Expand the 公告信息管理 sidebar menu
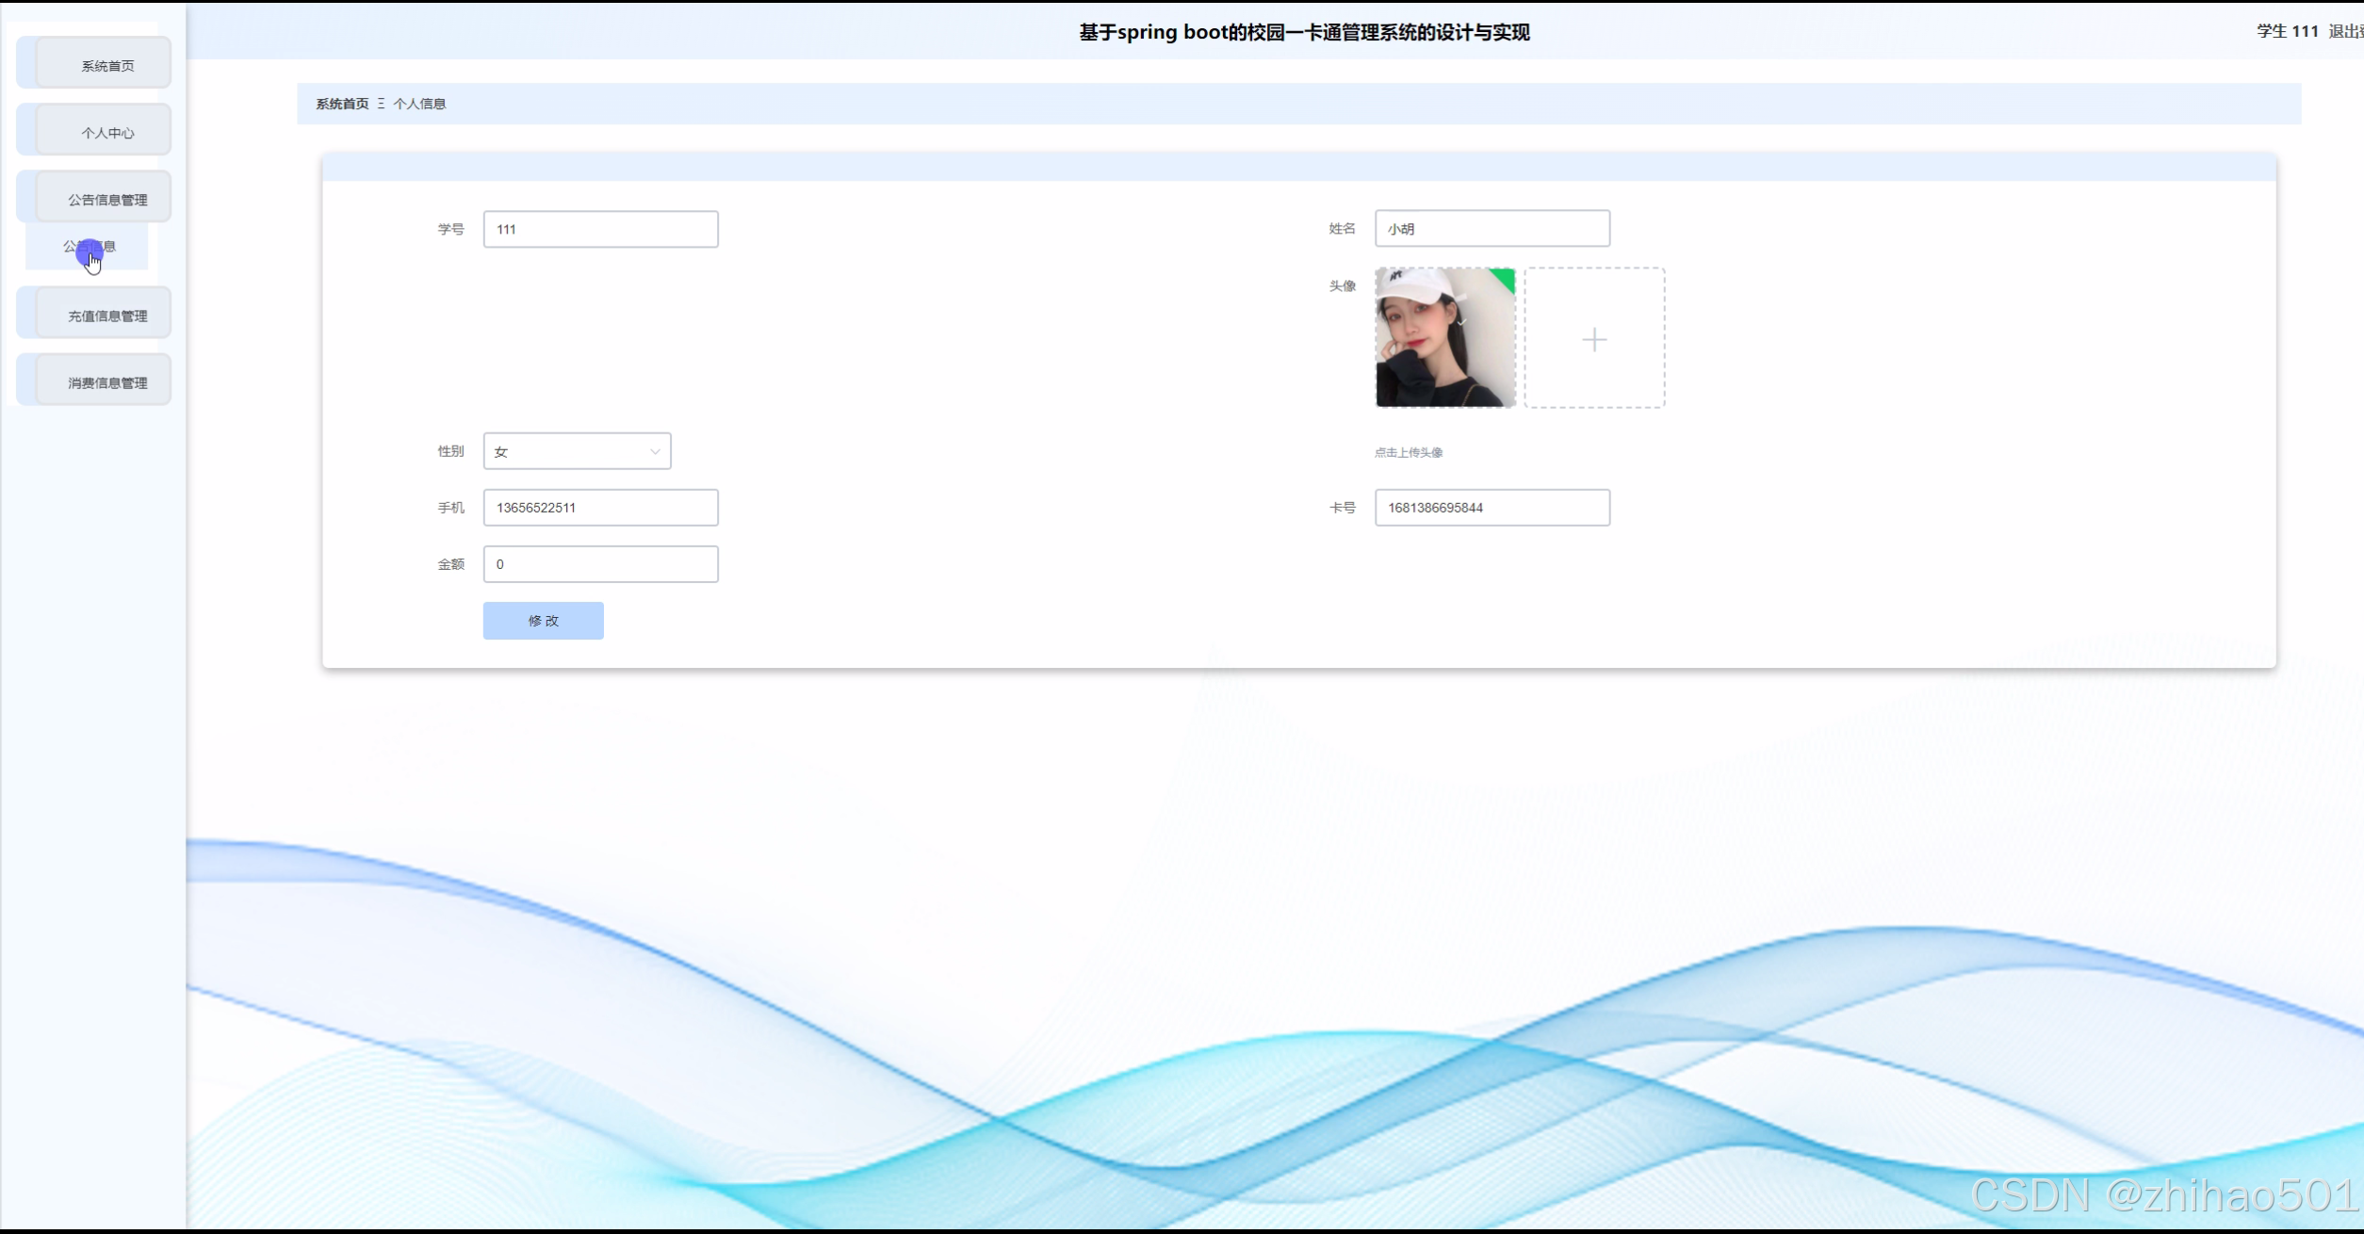This screenshot has height=1234, width=2364. (x=106, y=200)
